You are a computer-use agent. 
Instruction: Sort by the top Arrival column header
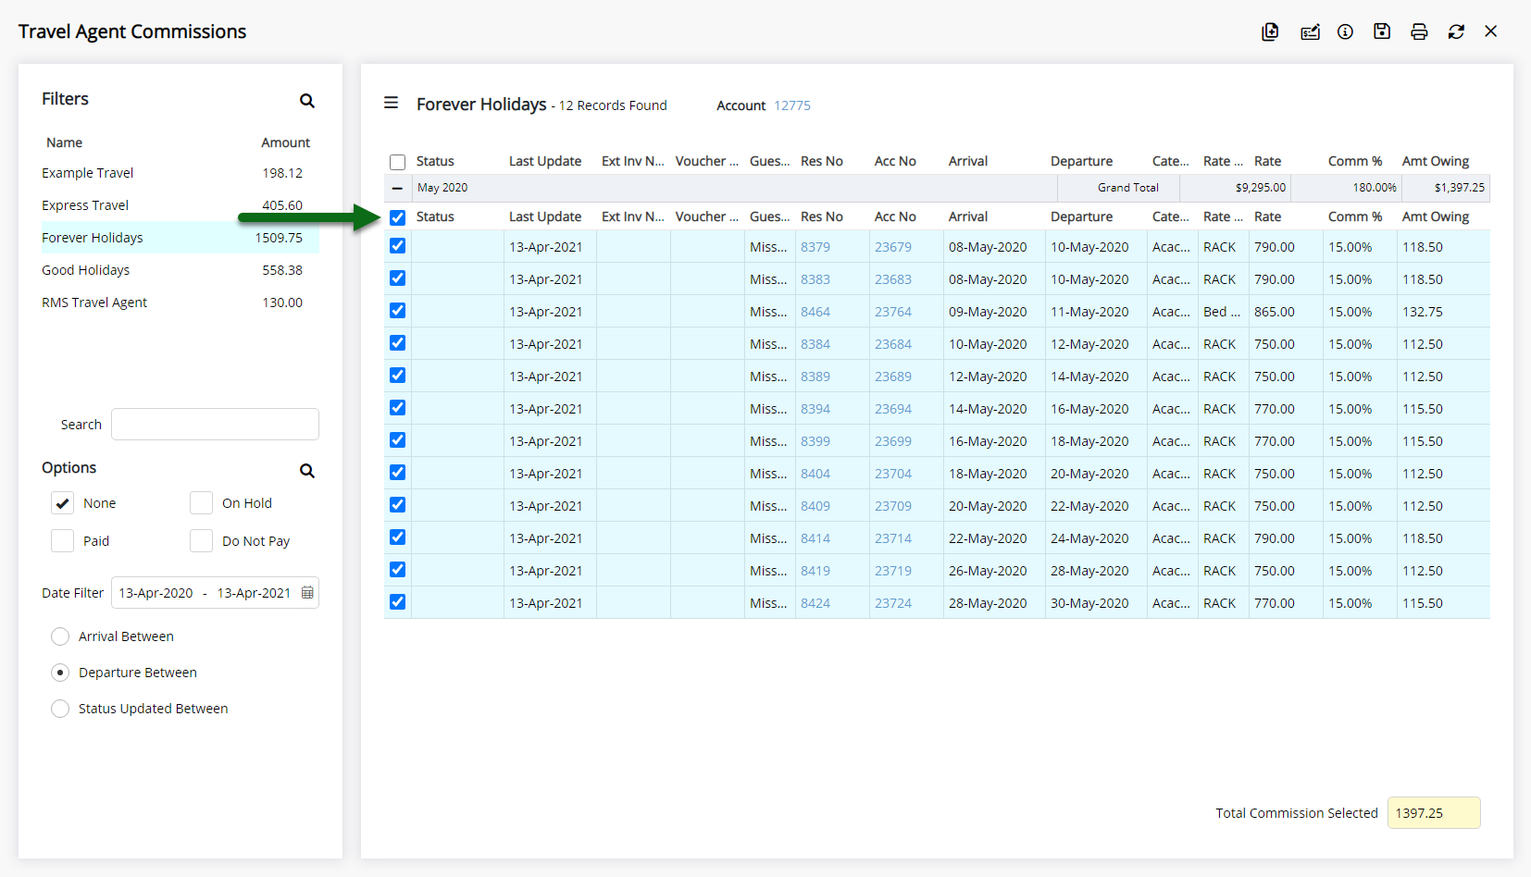pyautogui.click(x=968, y=161)
